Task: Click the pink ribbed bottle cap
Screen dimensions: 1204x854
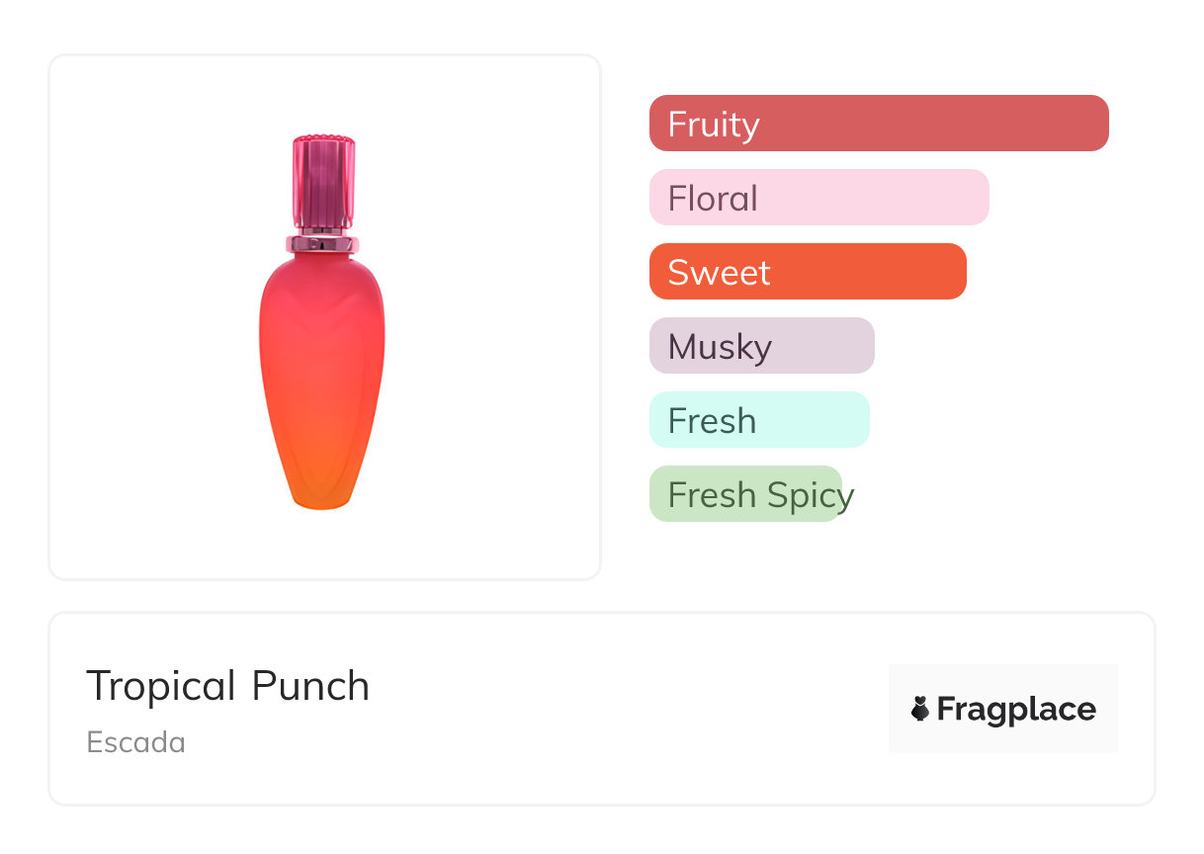Action: [323, 182]
